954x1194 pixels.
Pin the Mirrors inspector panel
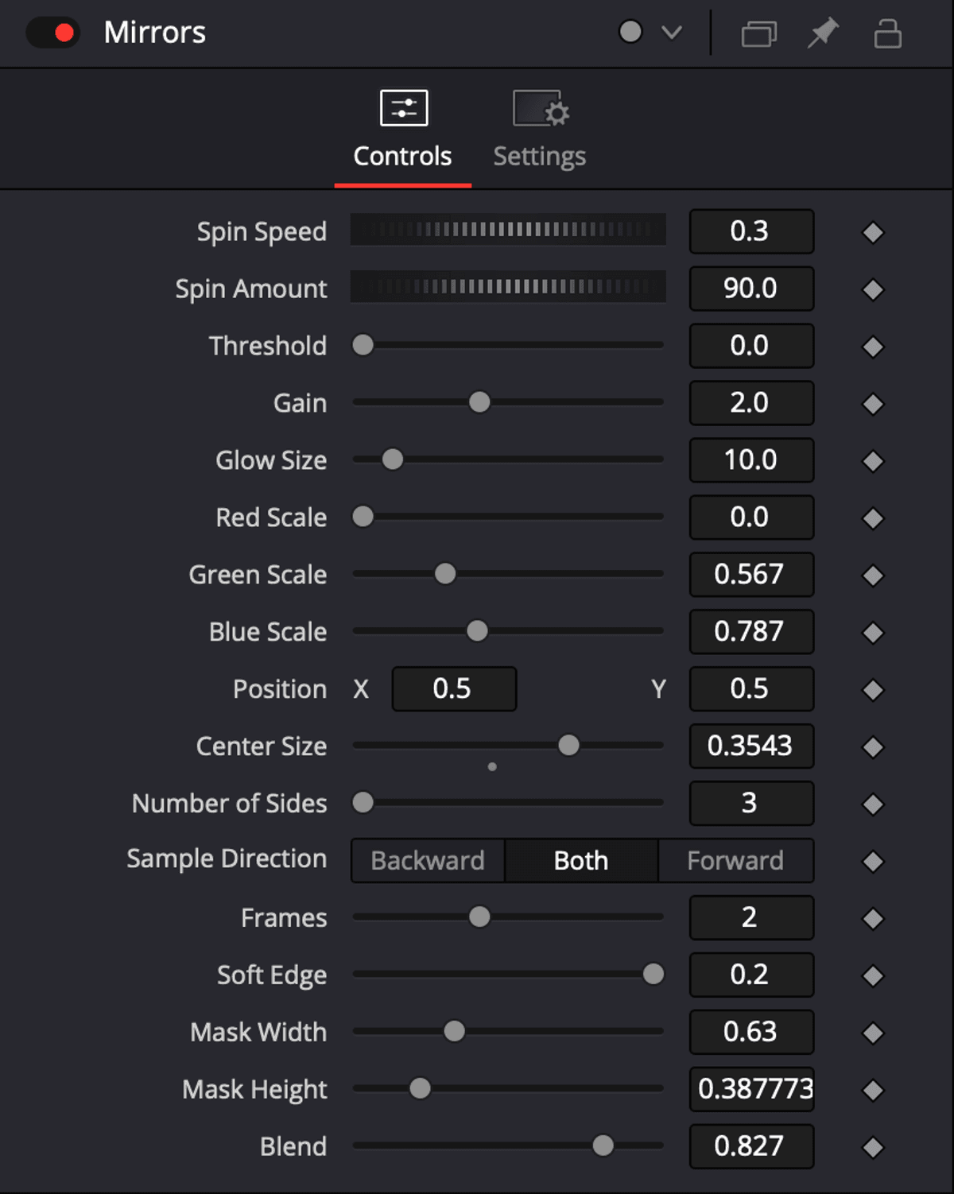pos(823,33)
